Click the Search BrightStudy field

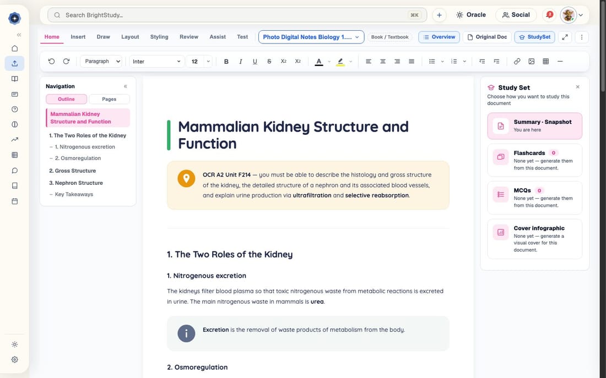coord(237,15)
